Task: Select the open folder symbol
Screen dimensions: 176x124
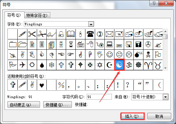Action: (x=23, y=44)
